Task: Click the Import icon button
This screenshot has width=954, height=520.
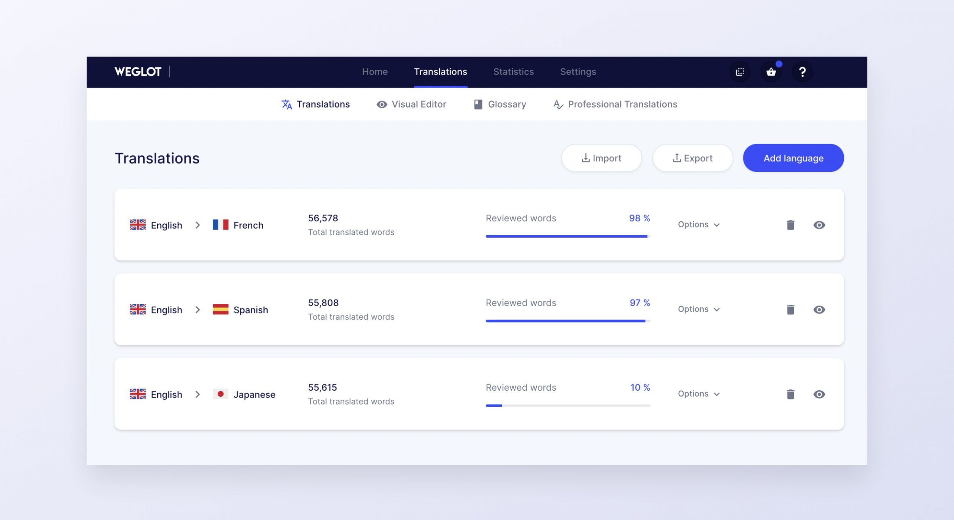Action: coord(601,158)
